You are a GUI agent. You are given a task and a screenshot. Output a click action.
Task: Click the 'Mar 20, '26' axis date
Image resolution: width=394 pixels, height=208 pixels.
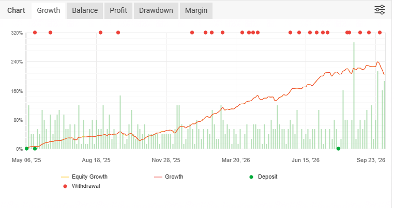(x=236, y=160)
